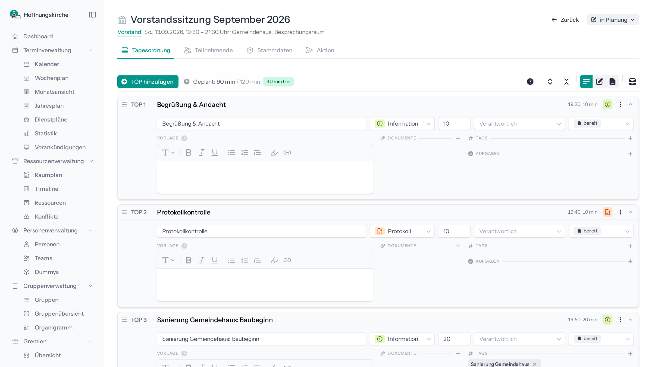The width and height of the screenshot is (652, 367).
Task: Open the in Planung status dropdown
Action: [613, 20]
